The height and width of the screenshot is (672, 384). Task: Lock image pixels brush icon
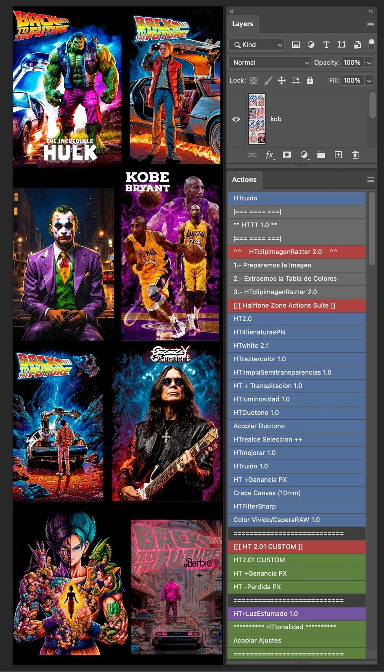click(268, 80)
